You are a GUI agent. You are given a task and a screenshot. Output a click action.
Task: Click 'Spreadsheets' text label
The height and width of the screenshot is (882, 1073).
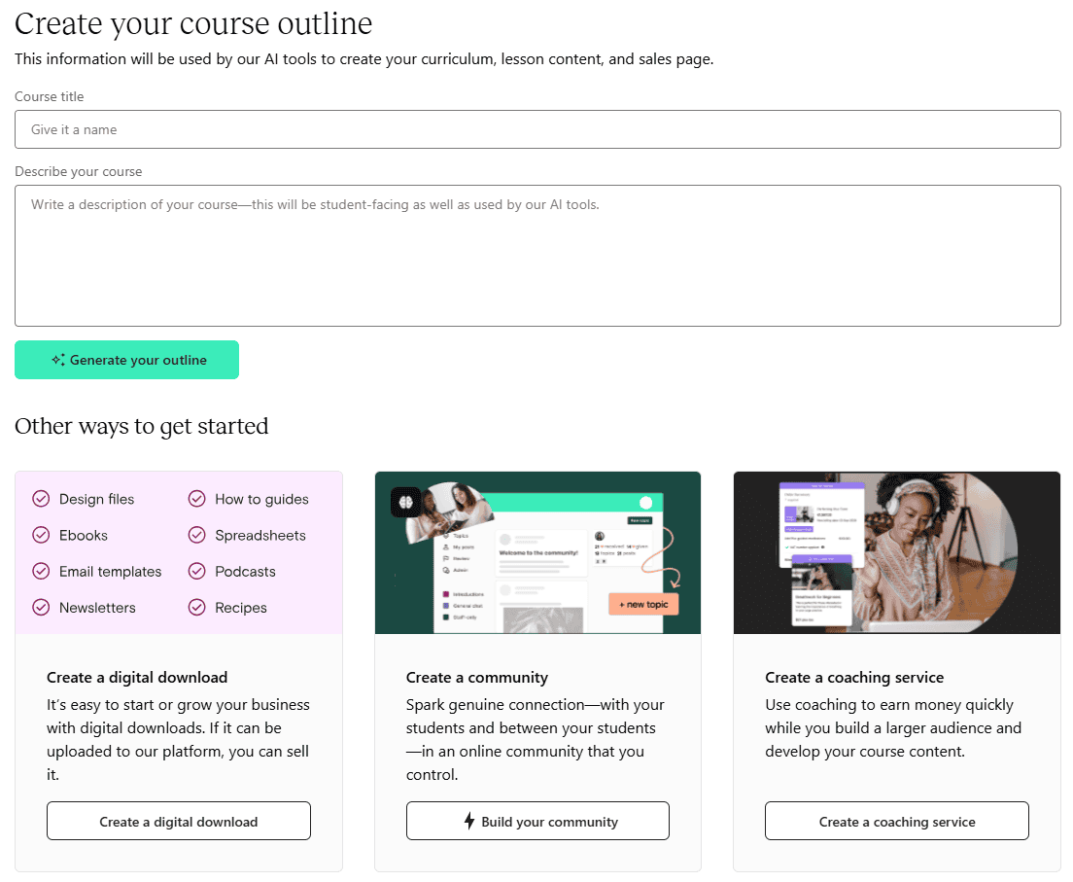(x=260, y=536)
